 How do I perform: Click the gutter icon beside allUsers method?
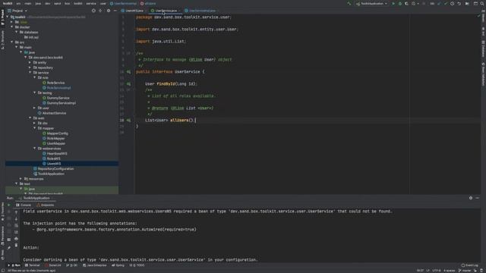tap(128, 120)
